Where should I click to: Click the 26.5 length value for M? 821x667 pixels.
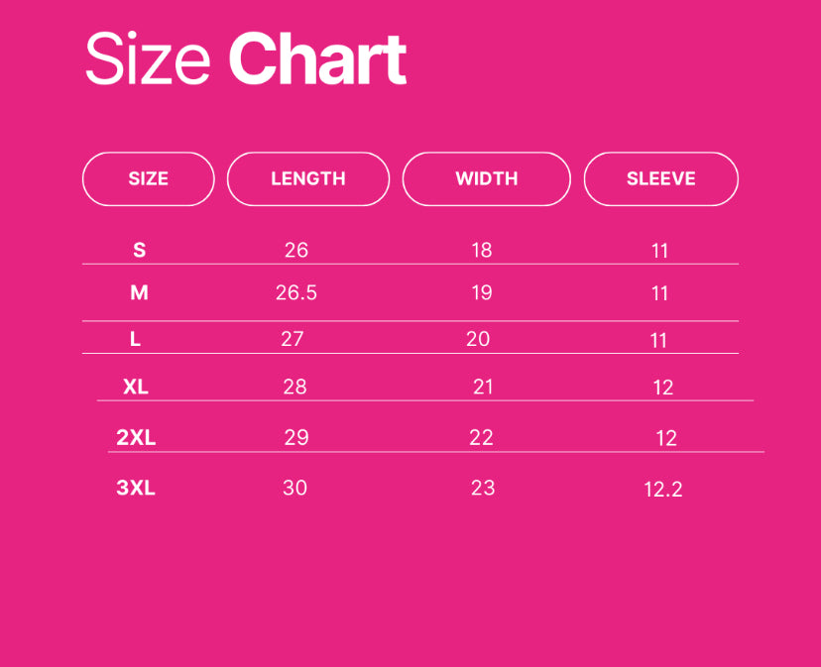tap(296, 292)
